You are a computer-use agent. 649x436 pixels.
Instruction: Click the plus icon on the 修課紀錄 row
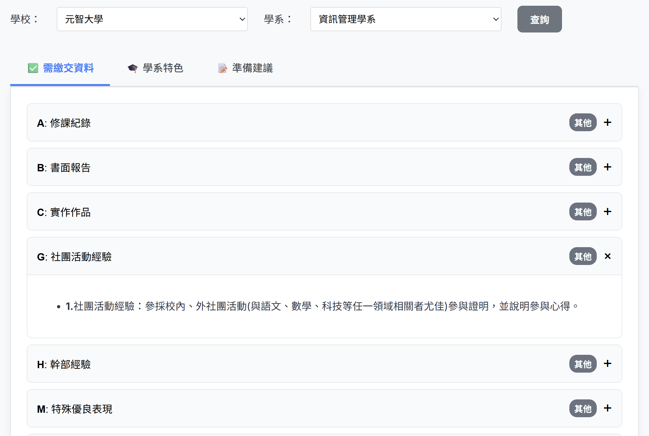tap(608, 122)
